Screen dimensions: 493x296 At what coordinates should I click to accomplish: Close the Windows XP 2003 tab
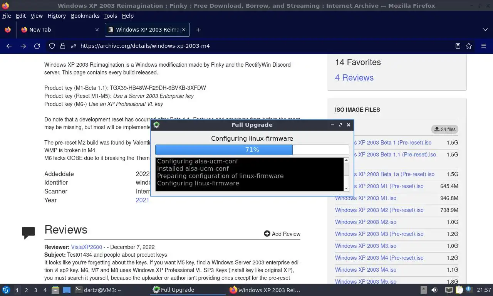184,30
